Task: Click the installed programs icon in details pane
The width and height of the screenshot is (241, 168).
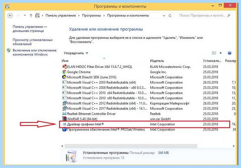Action: point(71,156)
